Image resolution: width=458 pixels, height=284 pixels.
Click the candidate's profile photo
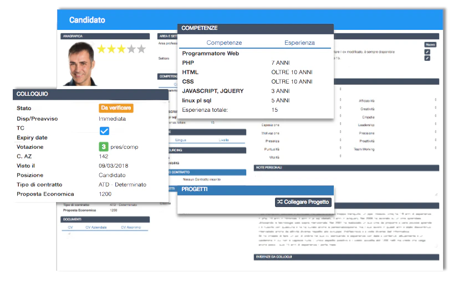tap(80, 64)
